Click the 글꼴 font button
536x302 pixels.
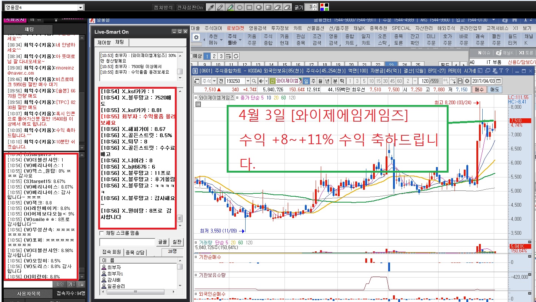click(163, 242)
